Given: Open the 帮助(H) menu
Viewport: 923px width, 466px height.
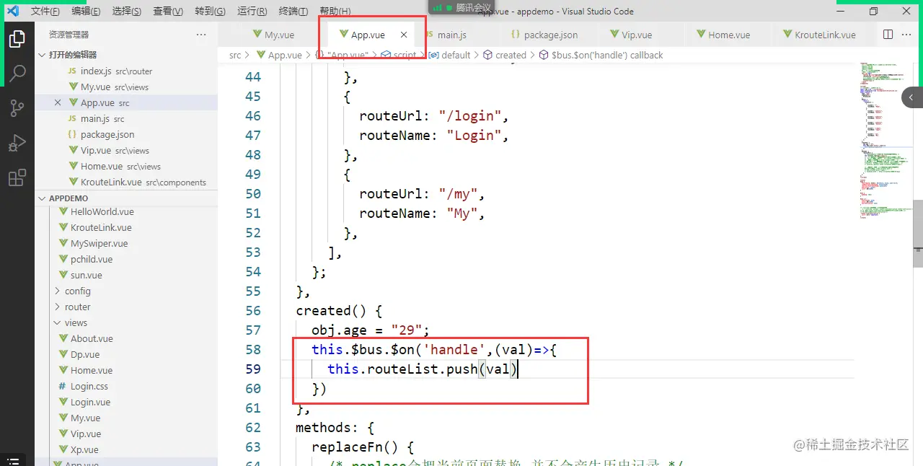Looking at the screenshot, I should click(x=335, y=12).
